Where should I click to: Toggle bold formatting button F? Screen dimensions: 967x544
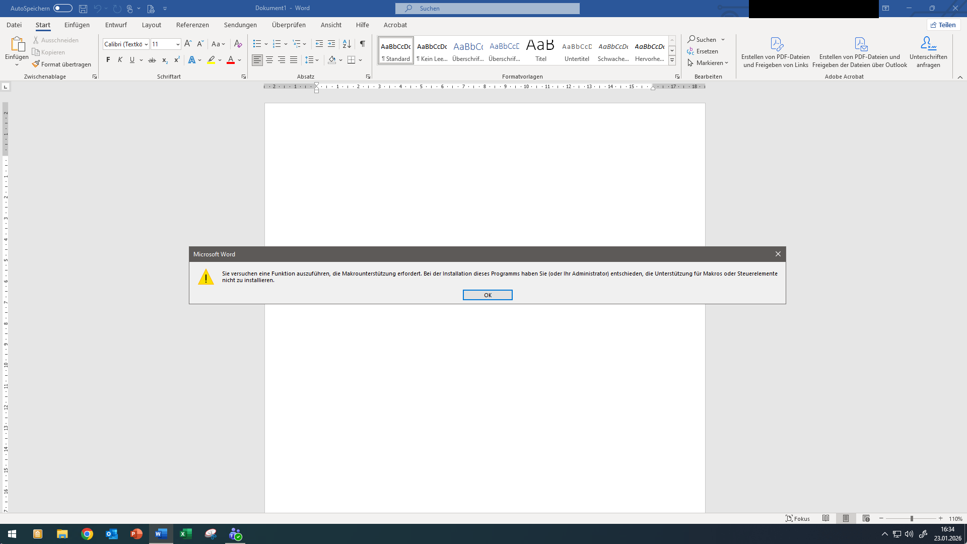108,60
